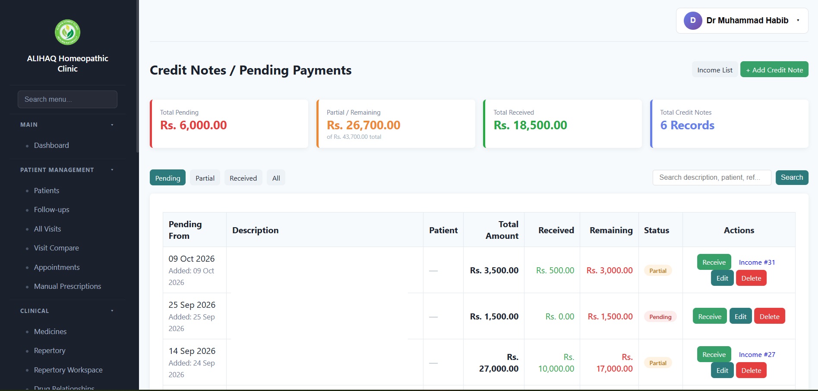This screenshot has height=391, width=818.
Task: Open the Dr Muhammad Habib user dropdown
Action: (x=742, y=20)
